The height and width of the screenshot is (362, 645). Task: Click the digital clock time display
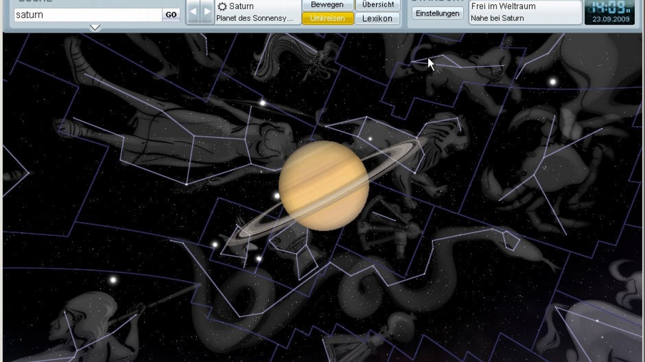pos(609,8)
